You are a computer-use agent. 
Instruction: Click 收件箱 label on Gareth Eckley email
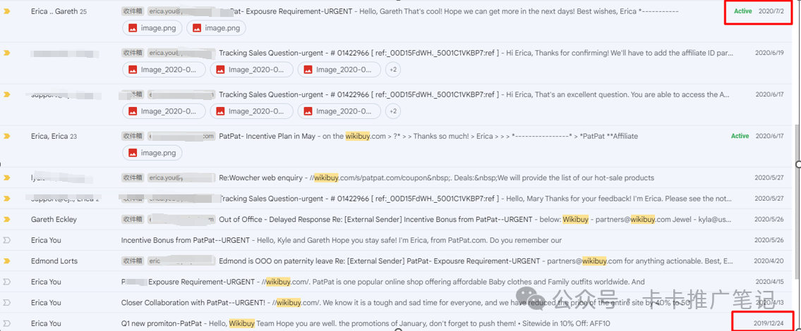click(x=133, y=219)
